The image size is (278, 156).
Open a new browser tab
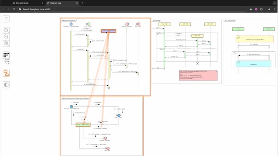(x=82, y=3)
